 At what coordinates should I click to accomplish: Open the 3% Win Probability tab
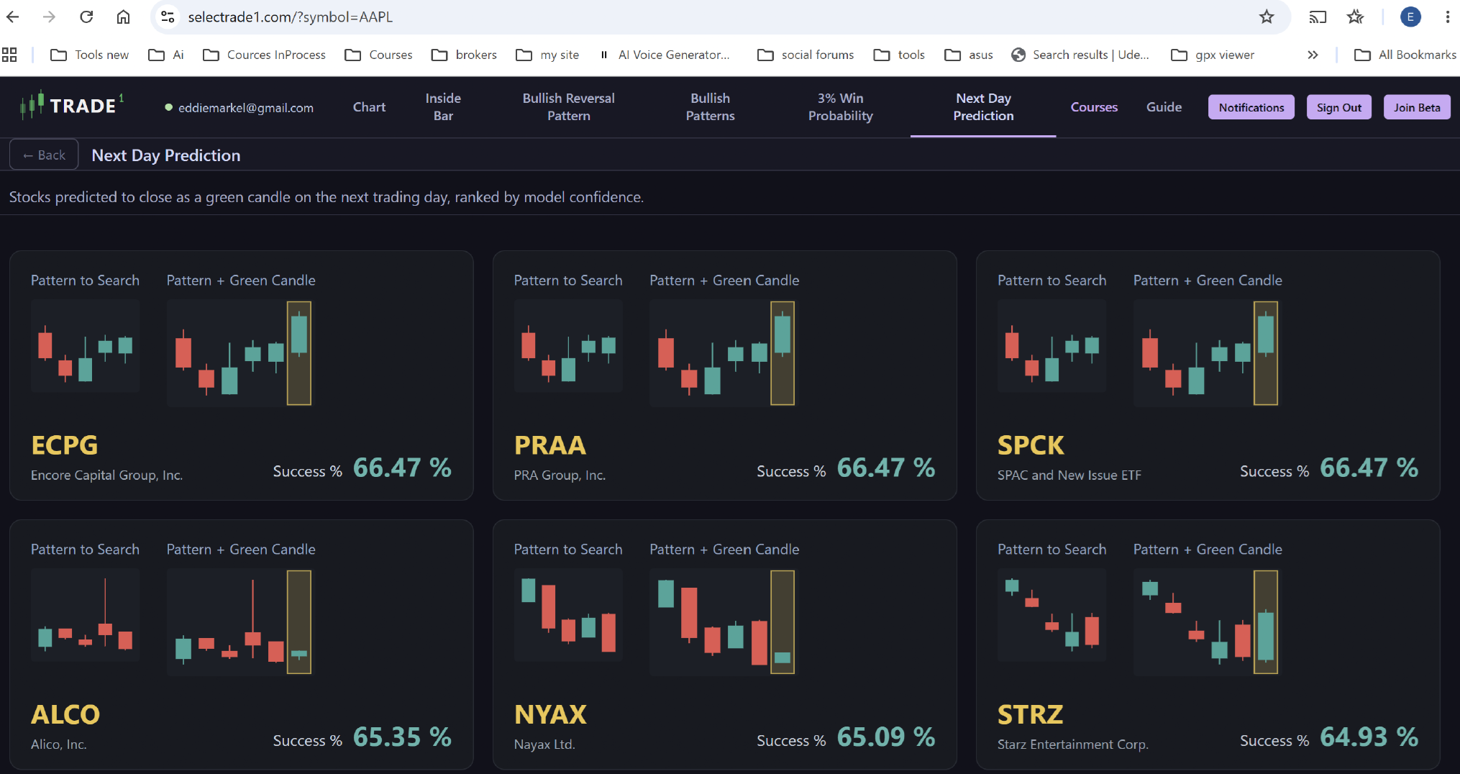840,107
